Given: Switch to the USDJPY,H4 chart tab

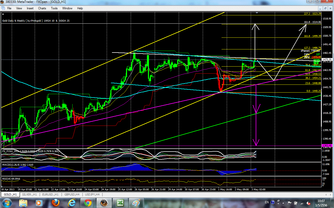Looking at the screenshot, I should pos(92,194).
